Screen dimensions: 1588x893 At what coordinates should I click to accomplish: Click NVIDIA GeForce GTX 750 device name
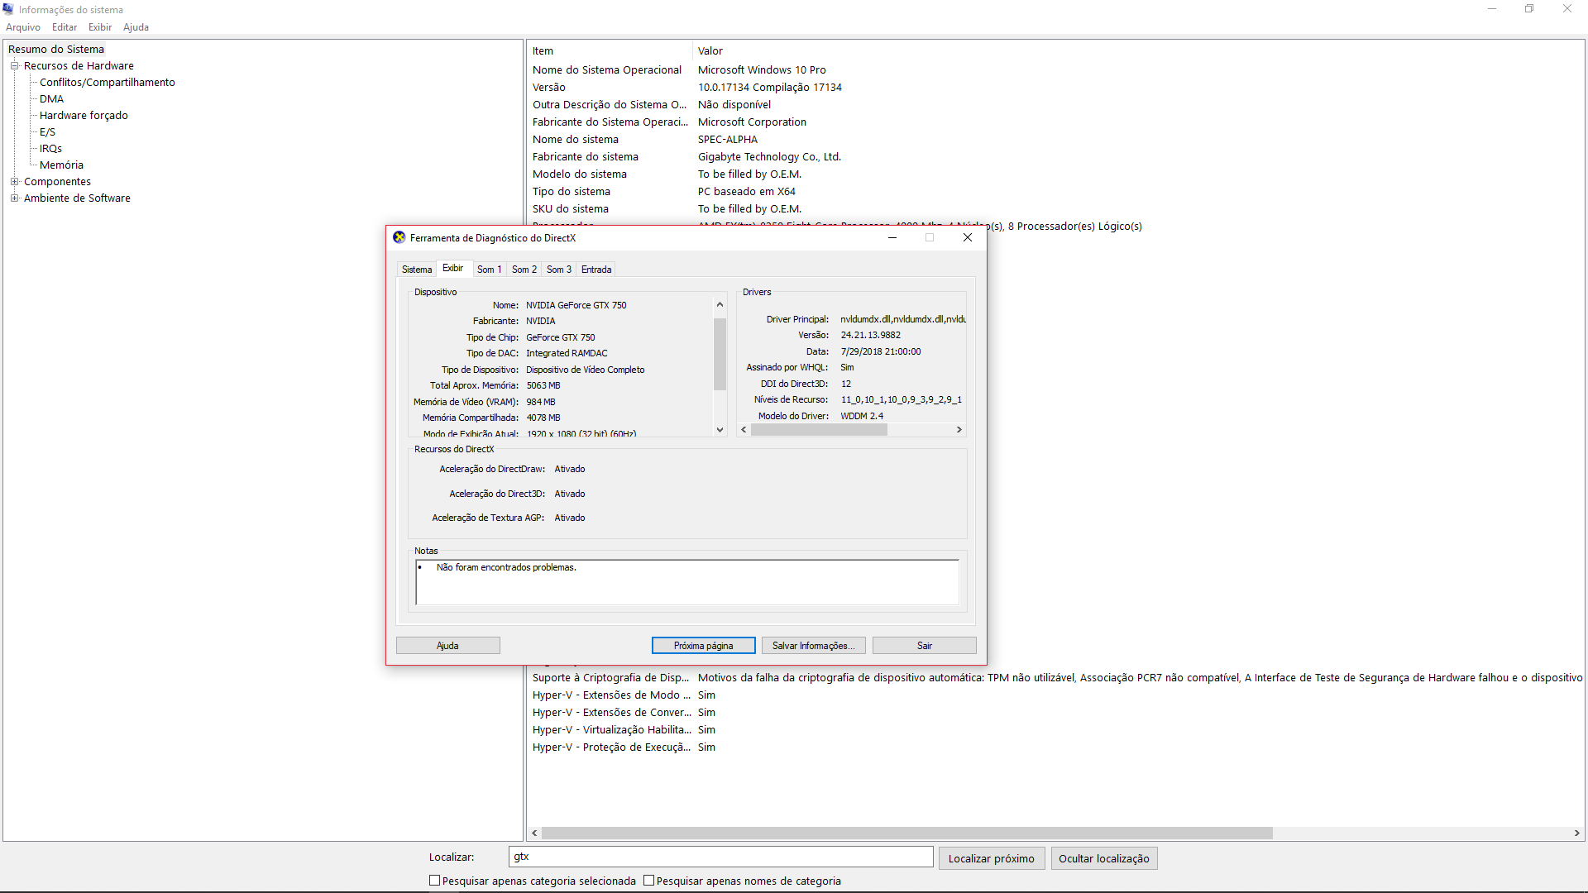pyautogui.click(x=576, y=305)
